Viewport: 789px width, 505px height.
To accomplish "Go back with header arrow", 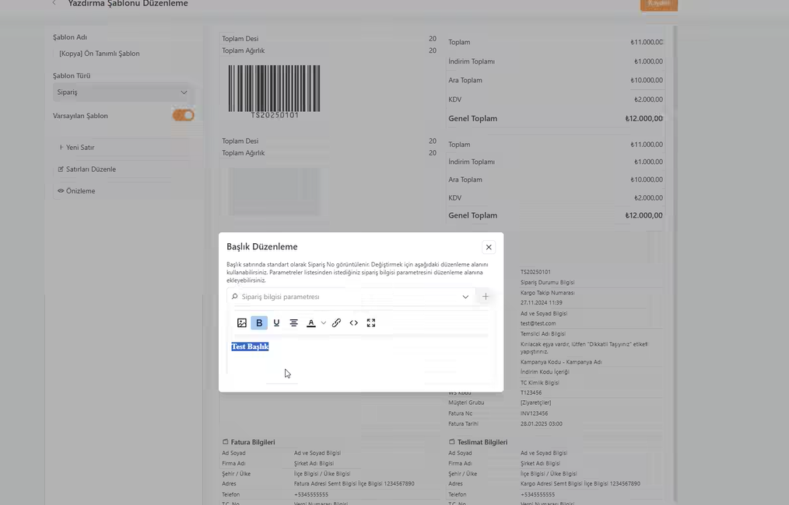I will (x=54, y=3).
